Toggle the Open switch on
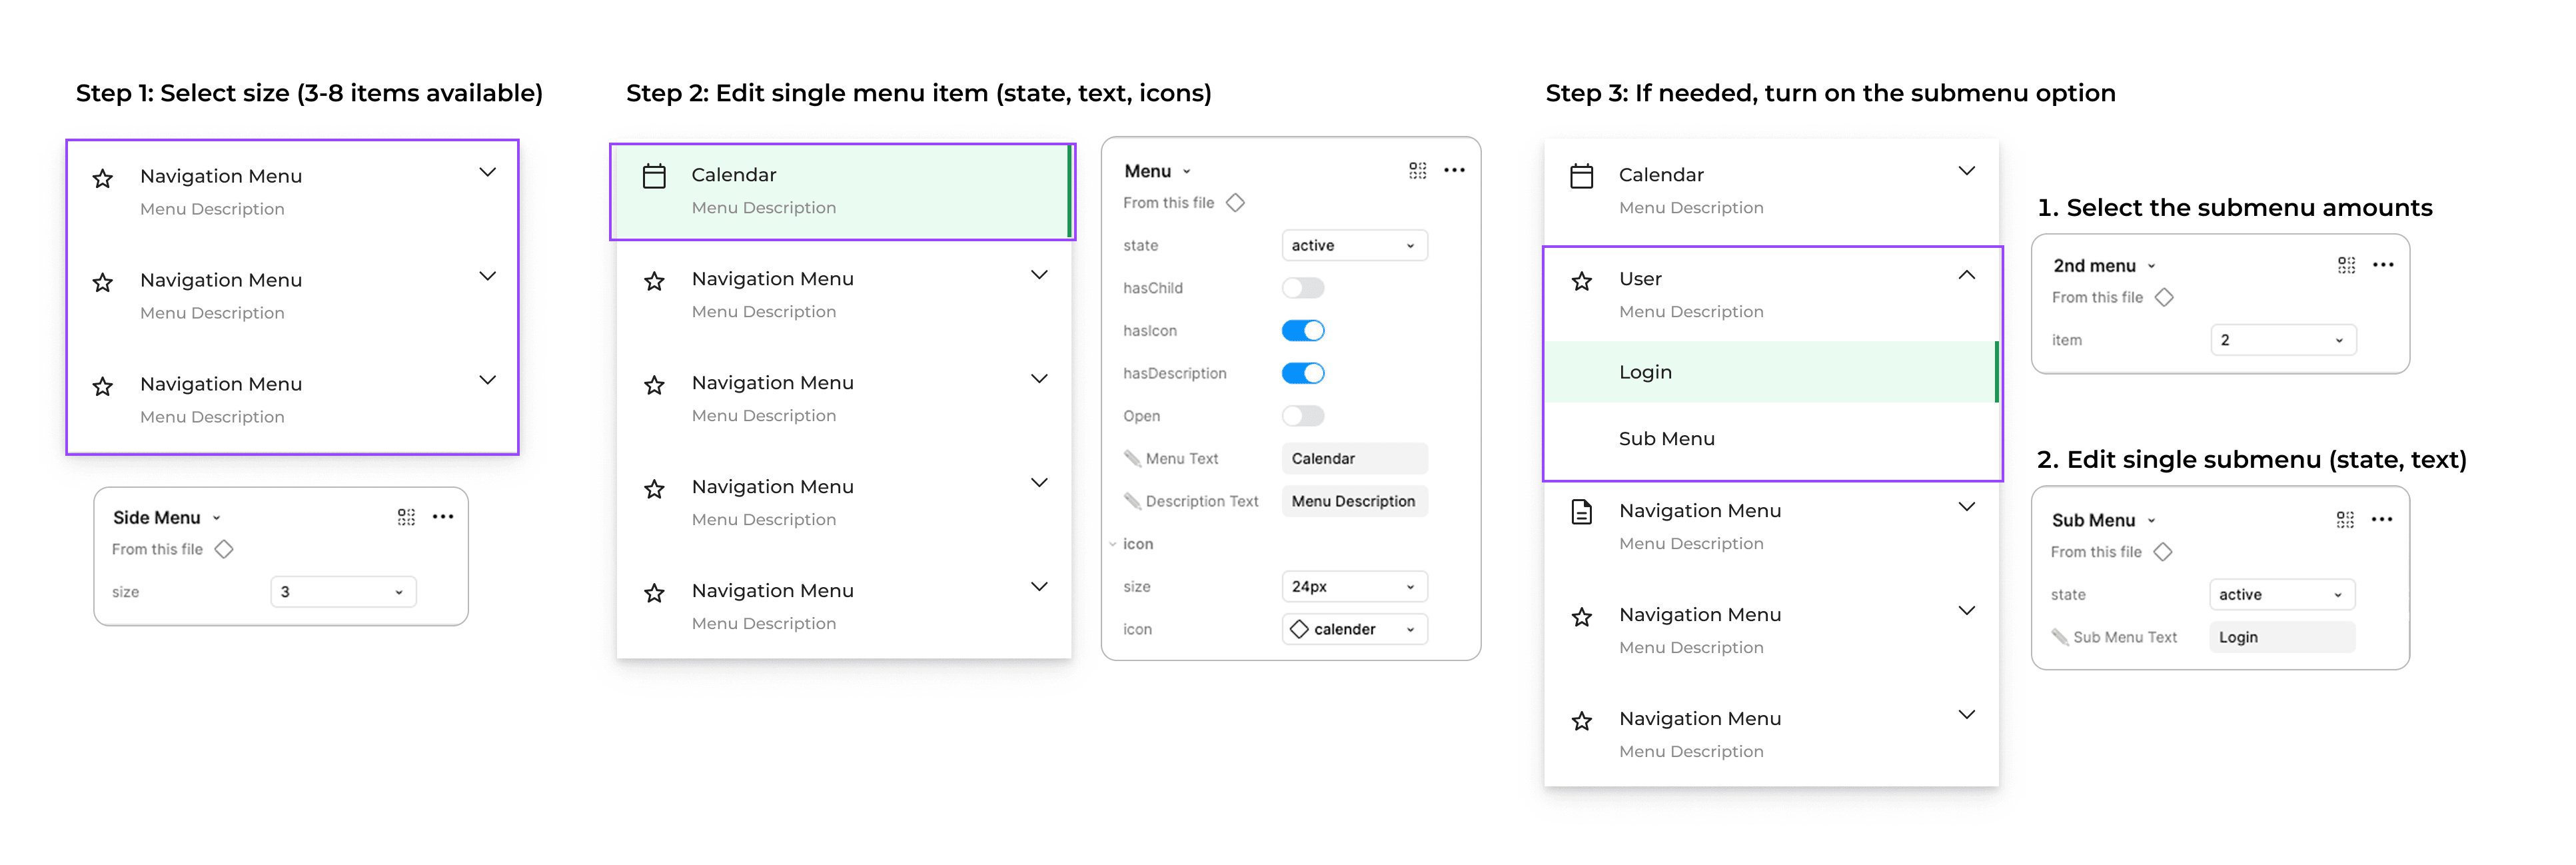 pyautogui.click(x=1303, y=416)
